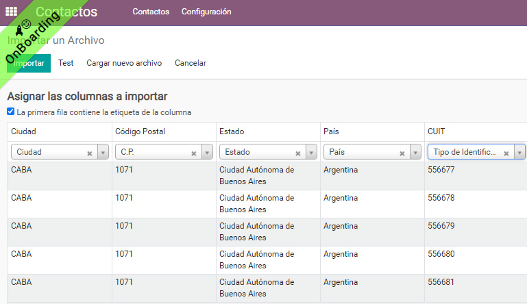Viewport: 527px width, 304px height.
Task: Clear the País field mapping (x)
Action: 402,153
